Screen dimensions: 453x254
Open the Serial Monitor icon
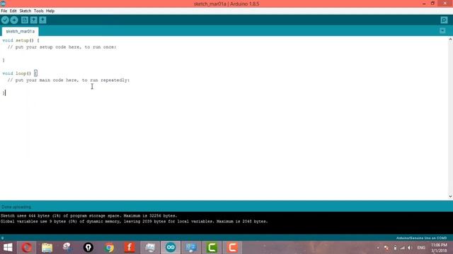click(444, 20)
